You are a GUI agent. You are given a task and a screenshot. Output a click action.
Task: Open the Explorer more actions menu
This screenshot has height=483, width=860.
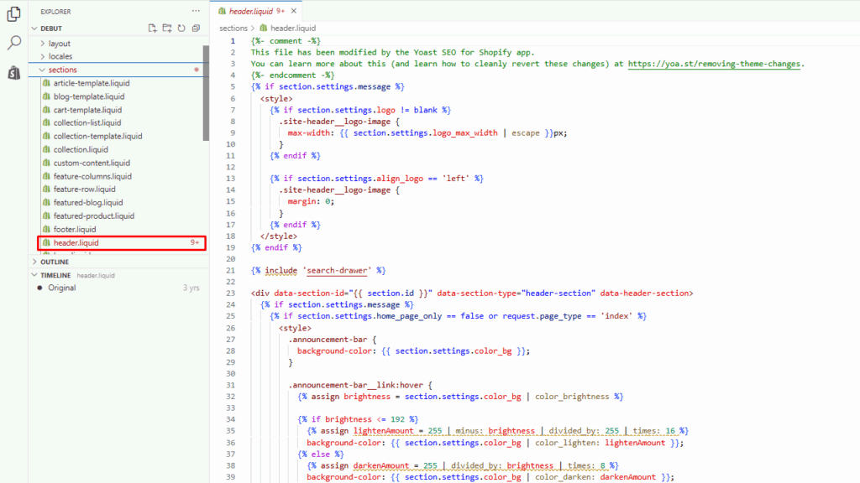tap(196, 11)
